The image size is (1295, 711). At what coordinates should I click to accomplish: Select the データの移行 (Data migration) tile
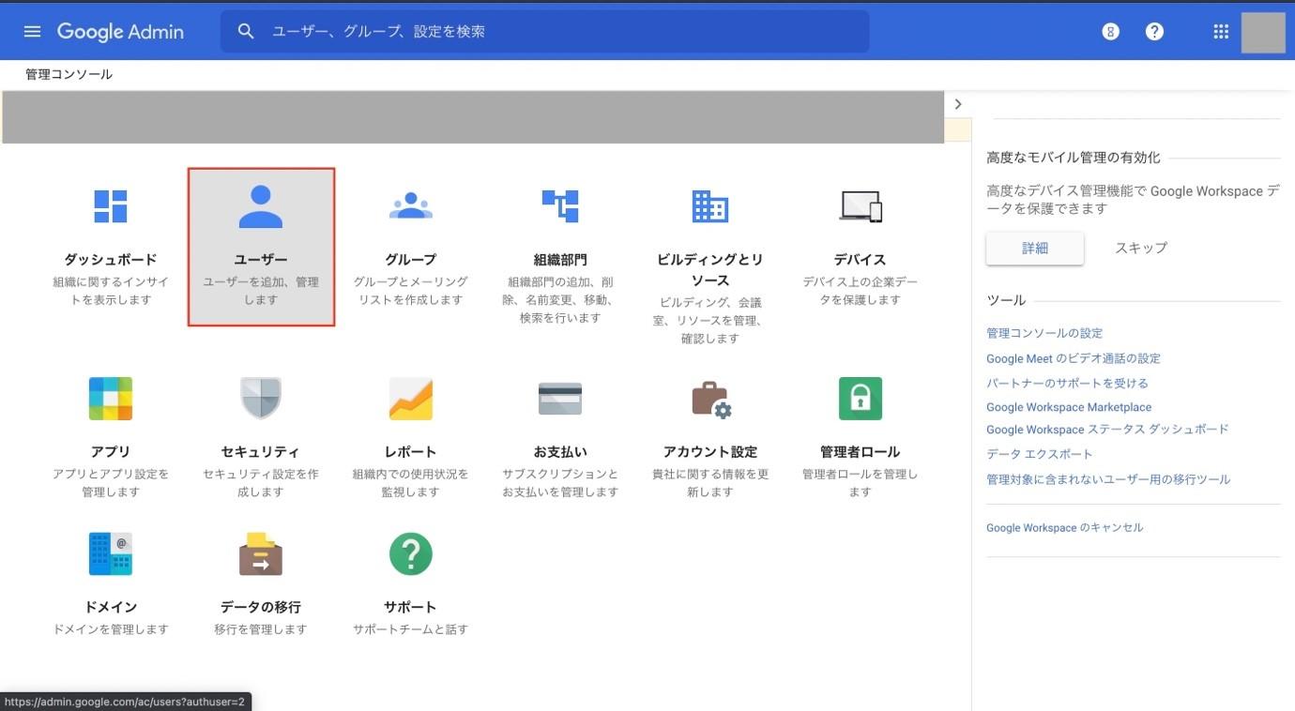[260, 582]
